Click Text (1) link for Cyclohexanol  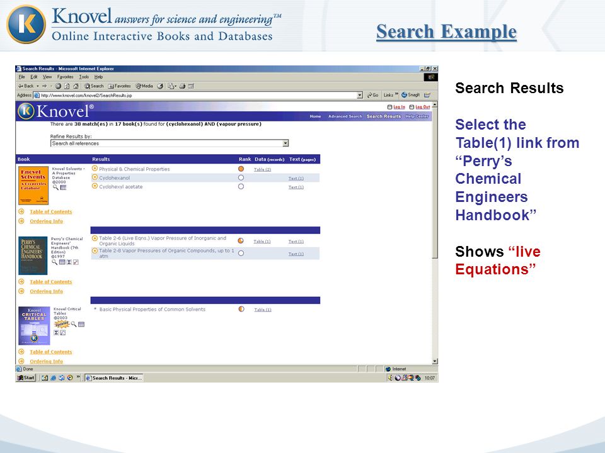pos(296,178)
